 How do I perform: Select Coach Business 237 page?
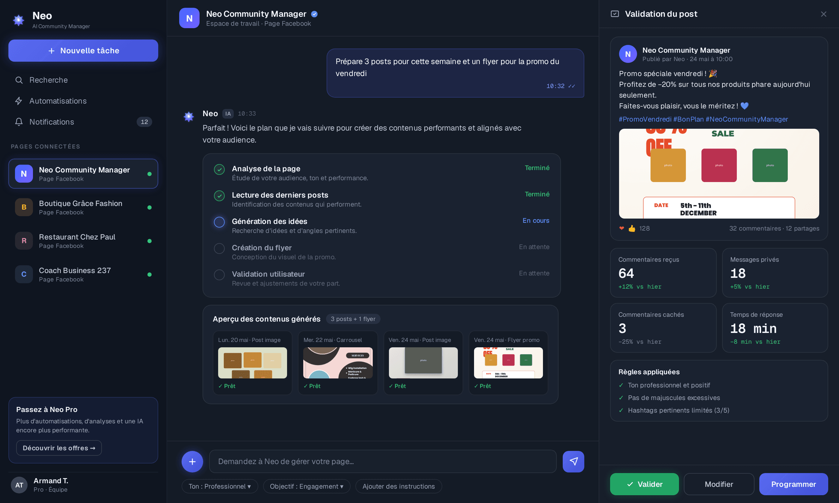[83, 275]
